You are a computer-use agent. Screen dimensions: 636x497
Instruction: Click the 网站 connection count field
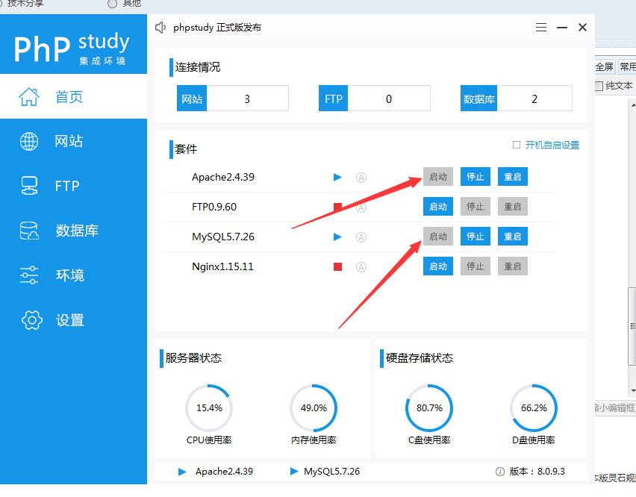[x=247, y=99]
